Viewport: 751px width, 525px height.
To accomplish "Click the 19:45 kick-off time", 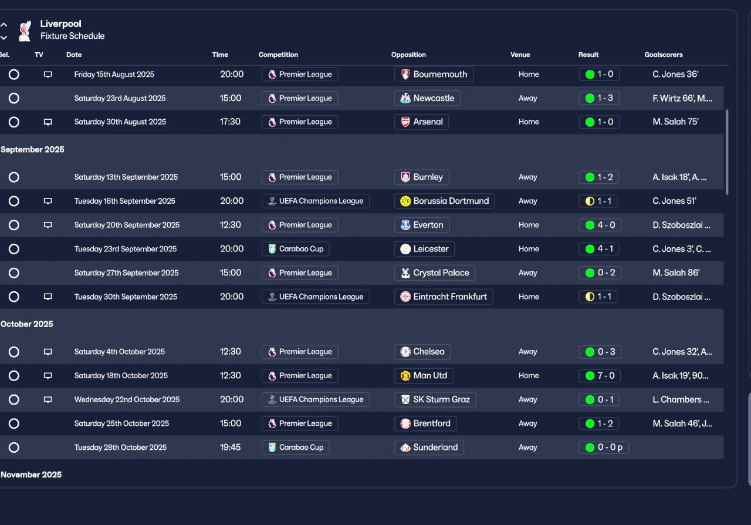I will 231,447.
